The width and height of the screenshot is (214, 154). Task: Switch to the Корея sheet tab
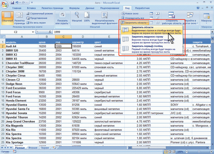click(x=45, y=148)
